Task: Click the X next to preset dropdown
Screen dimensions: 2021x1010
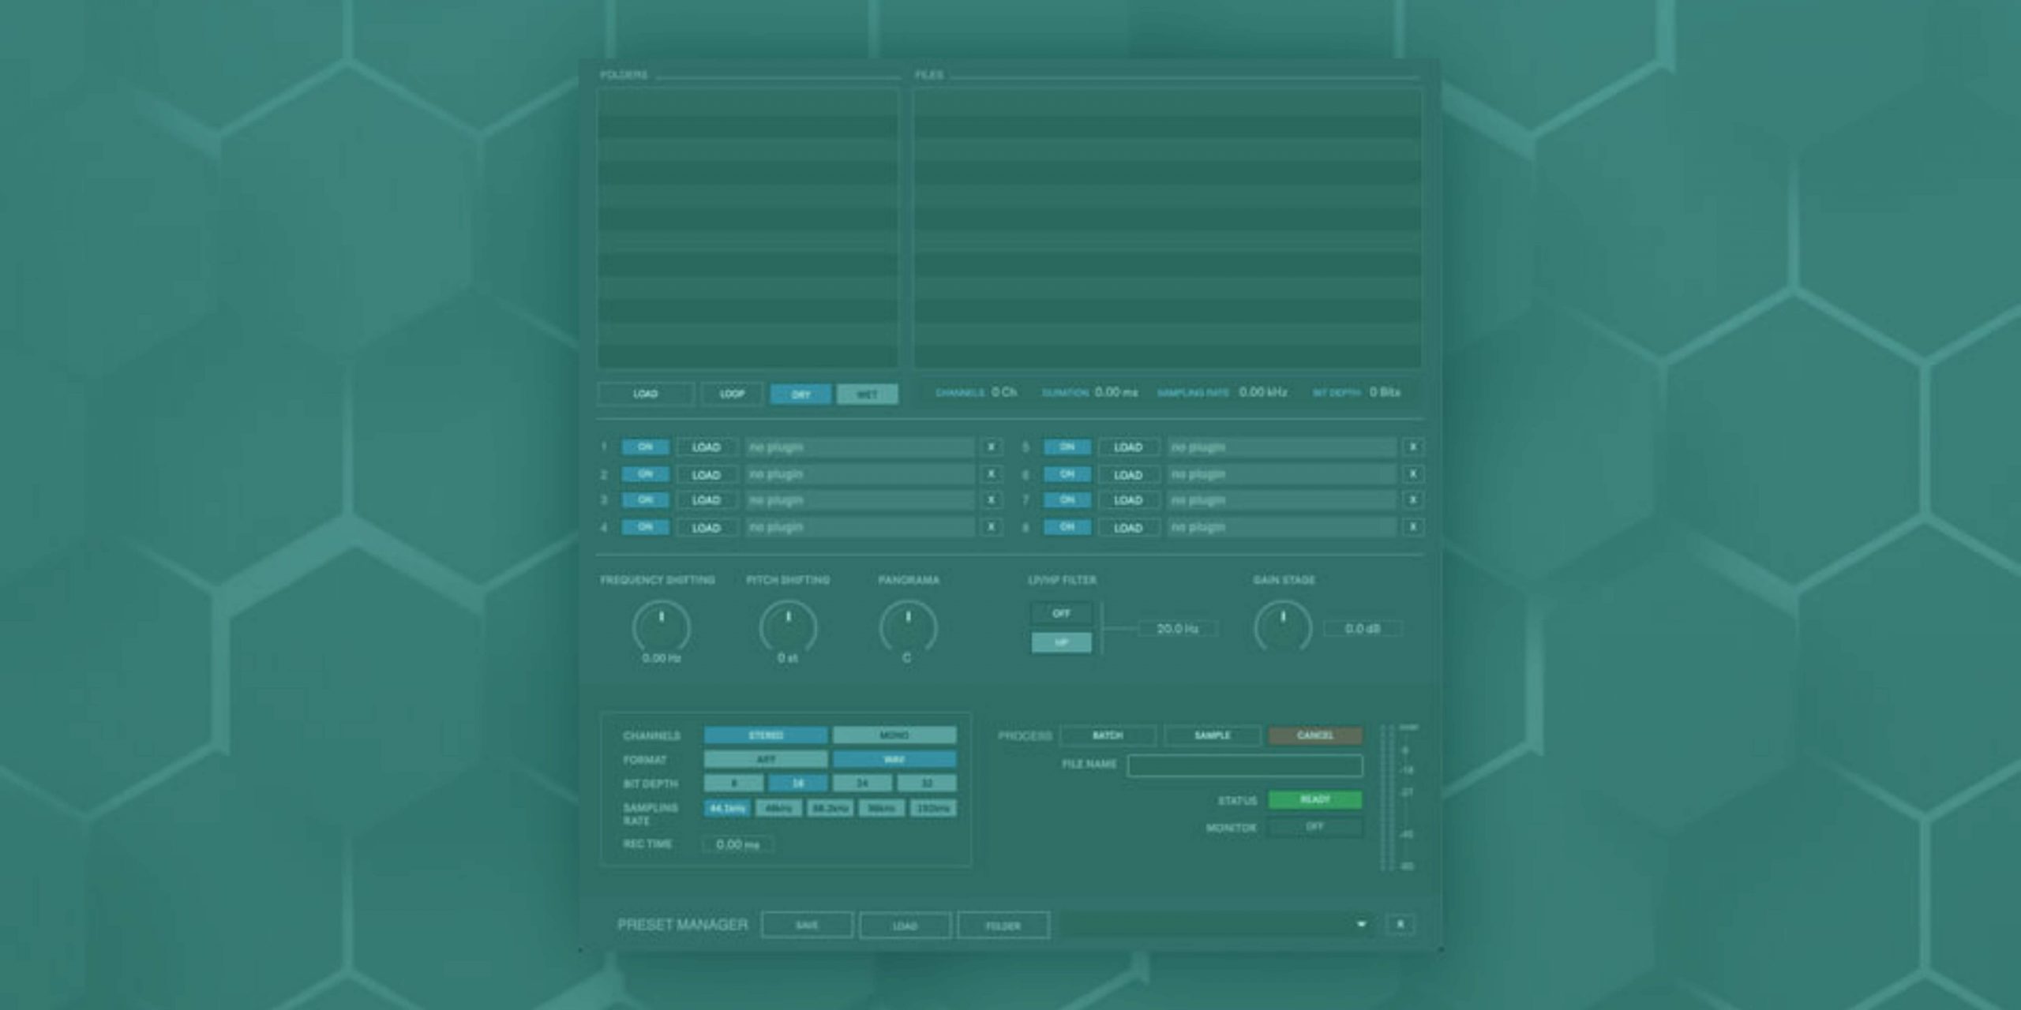Action: tap(1400, 924)
